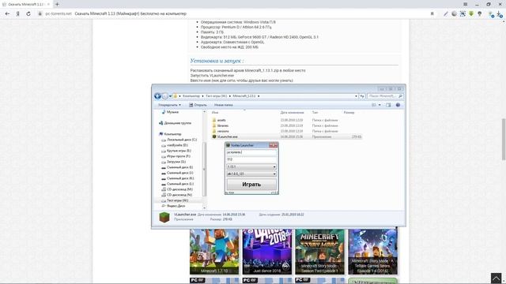This screenshot has height=284, width=506.
Task: Open the browser hamburger menu
Action: pos(466,4)
